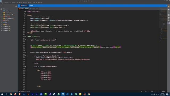Click the panel layout icon below the wrench
Image resolution: width=170 pixels, height=96 pixels.
click(169, 15)
